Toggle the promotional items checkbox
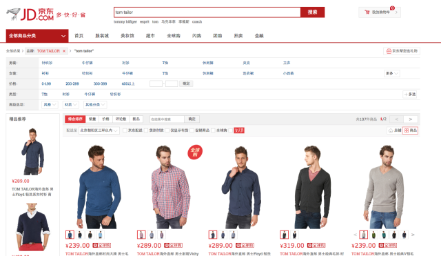Viewport: 441px width, 256px height. tap(192, 130)
